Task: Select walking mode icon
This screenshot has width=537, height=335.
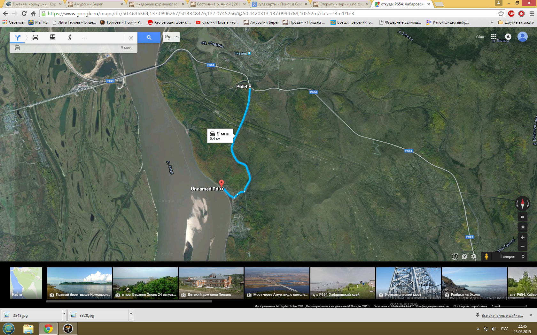Action: pyautogui.click(x=70, y=37)
